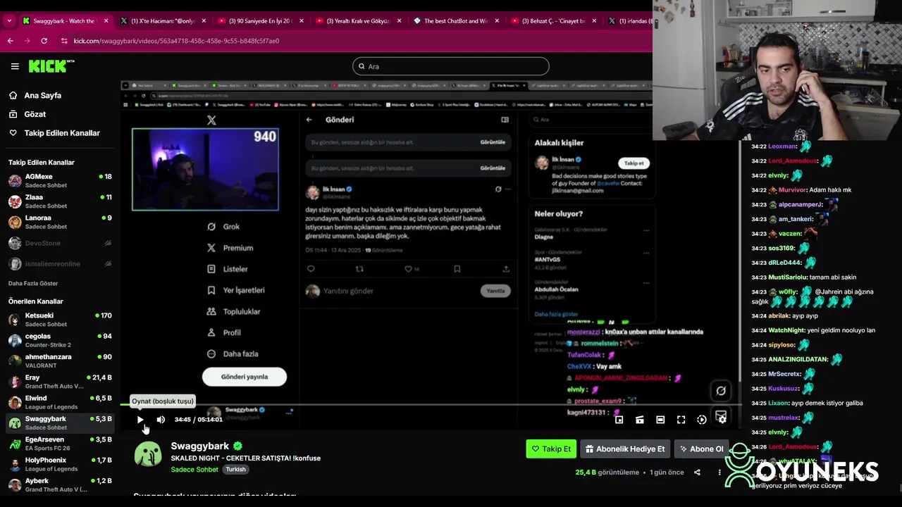The image size is (902, 507).
Task: Click the Abone Ol subscribe button
Action: tap(700, 449)
